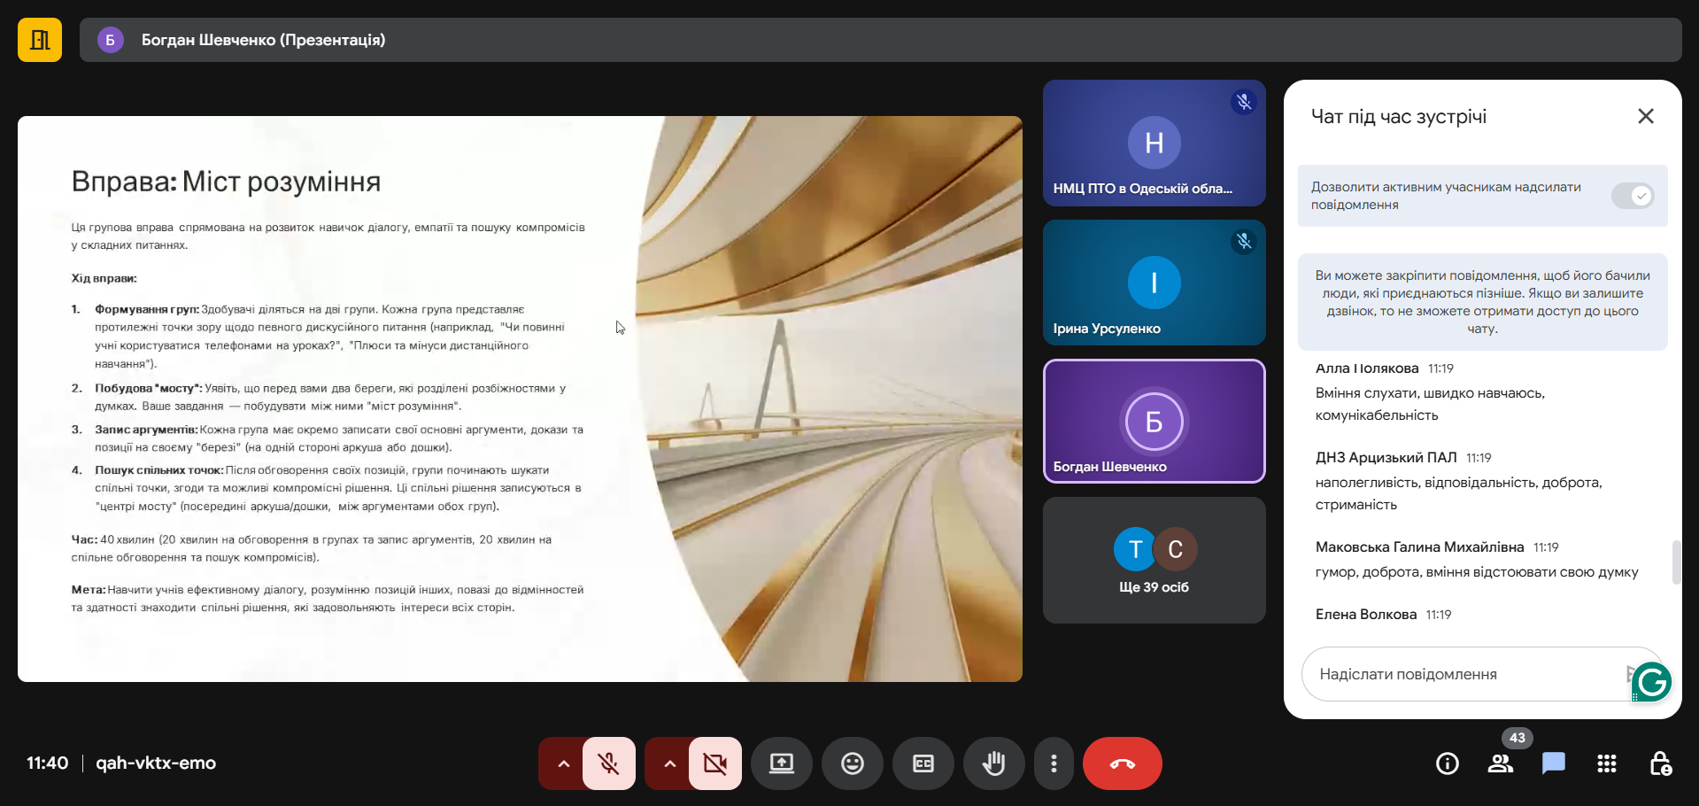Expand audio settings chevron

(563, 763)
